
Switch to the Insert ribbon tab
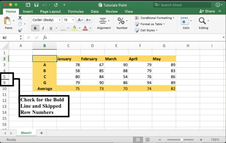(x=28, y=11)
